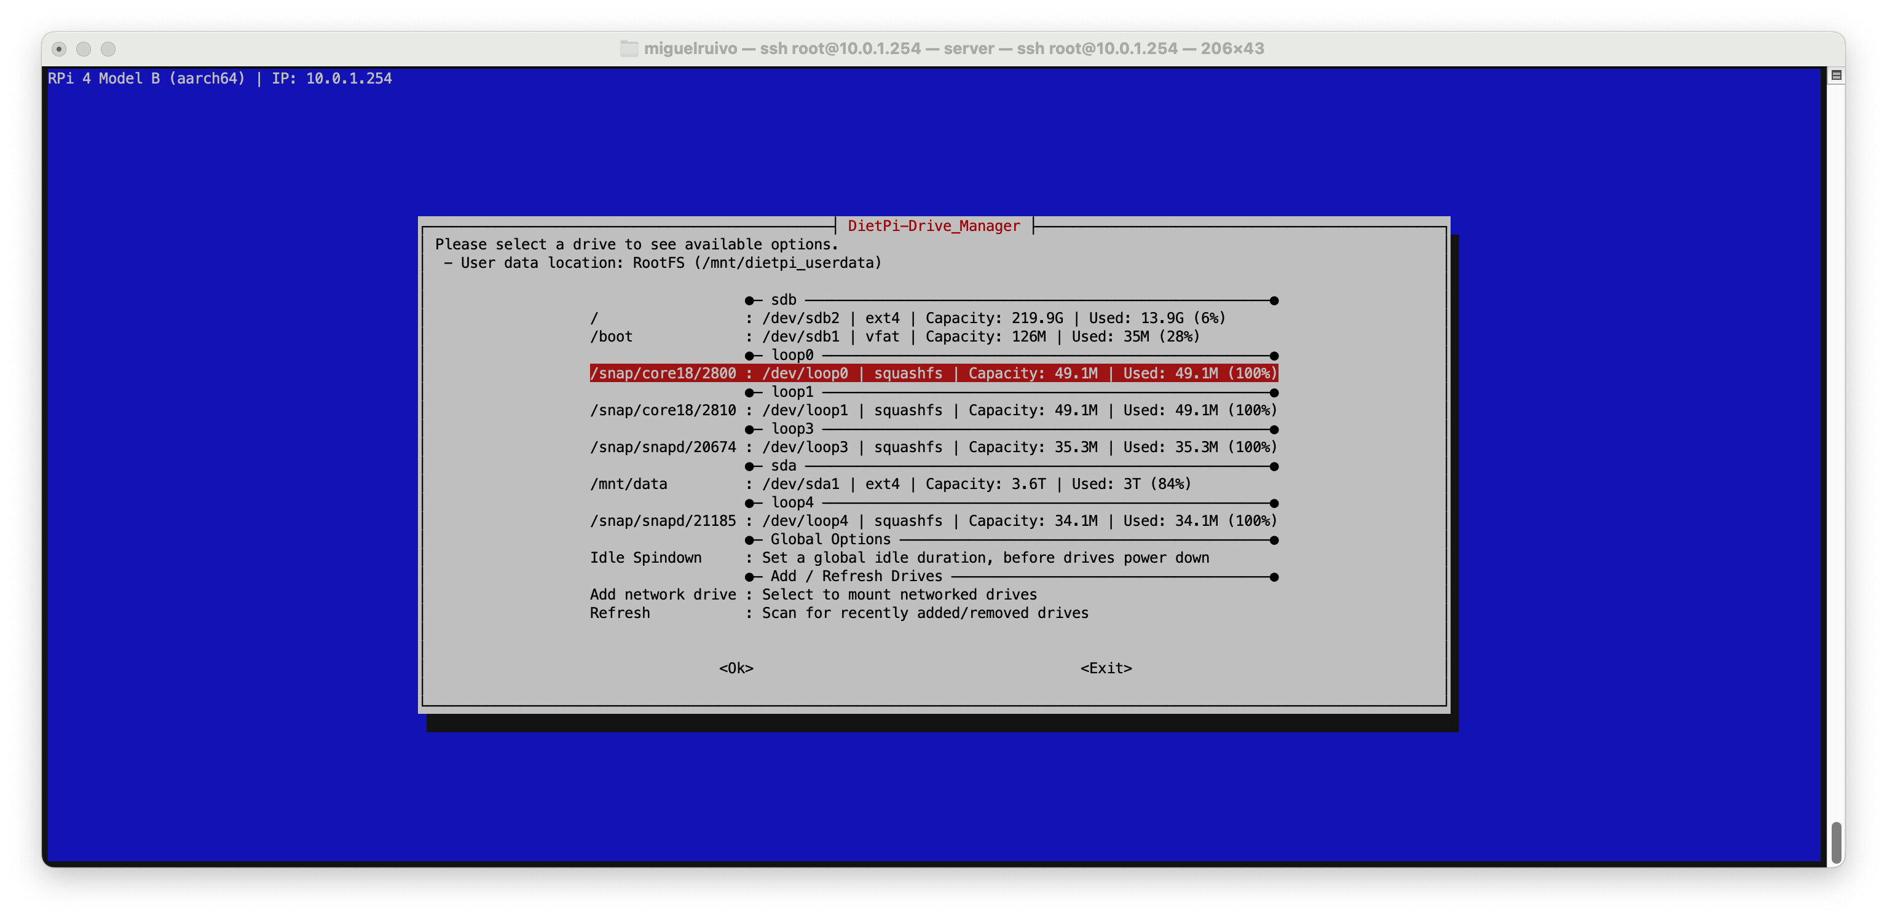Viewport: 1887px width, 919px height.
Task: Click the <Exit> button
Action: 1106,668
